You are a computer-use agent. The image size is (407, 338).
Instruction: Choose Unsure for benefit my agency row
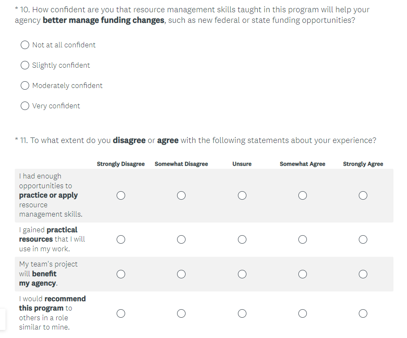pos(242,274)
